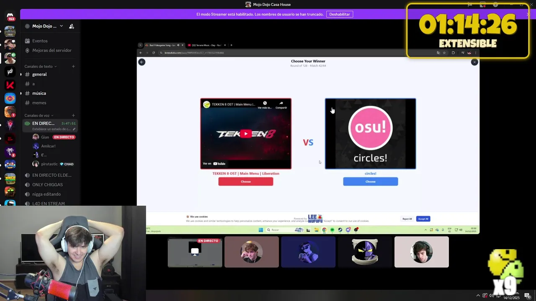The image size is (536, 301).
Task: Open Discord direct messages home icon
Action: (x=10, y=16)
